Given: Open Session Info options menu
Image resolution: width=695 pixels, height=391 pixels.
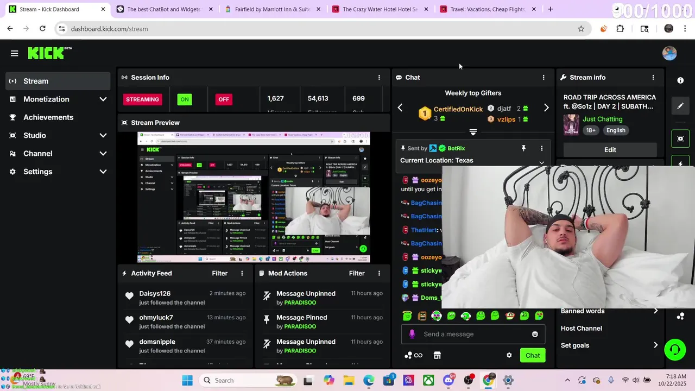Looking at the screenshot, I should click(379, 78).
